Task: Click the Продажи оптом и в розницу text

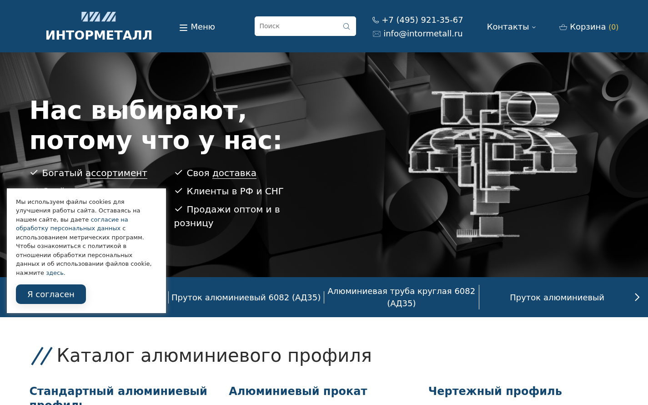Action: point(227,216)
